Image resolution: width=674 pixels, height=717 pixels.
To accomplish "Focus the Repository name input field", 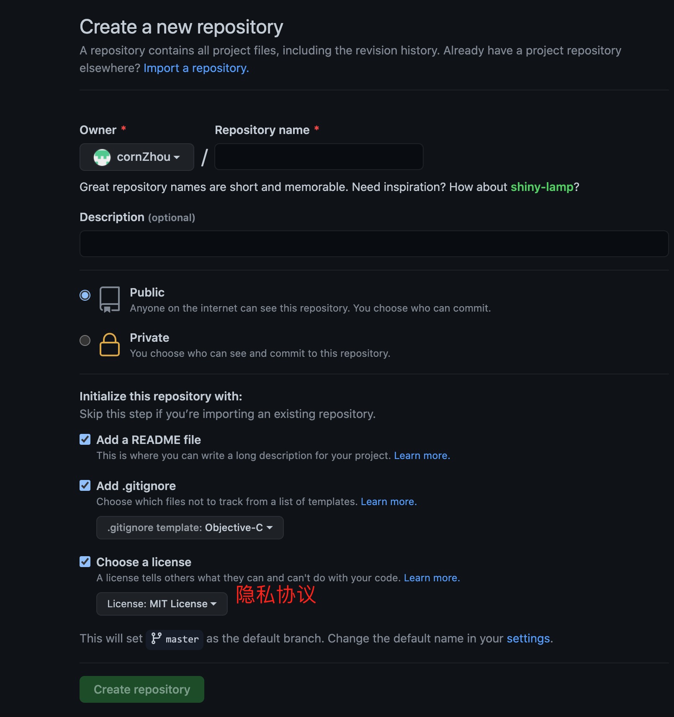I will pos(319,157).
